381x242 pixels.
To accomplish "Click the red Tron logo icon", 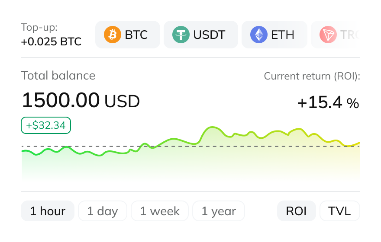I will (328, 35).
